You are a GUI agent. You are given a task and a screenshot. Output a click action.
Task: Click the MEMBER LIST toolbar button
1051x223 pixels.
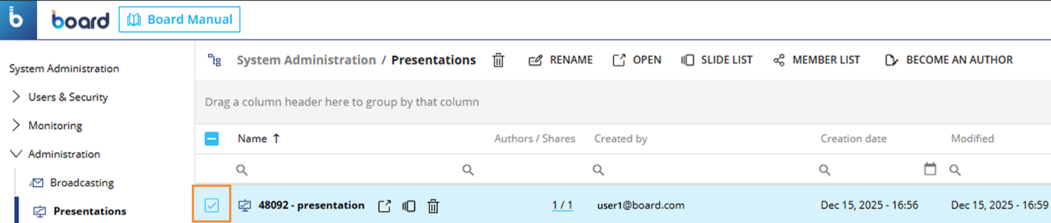[x=816, y=60]
